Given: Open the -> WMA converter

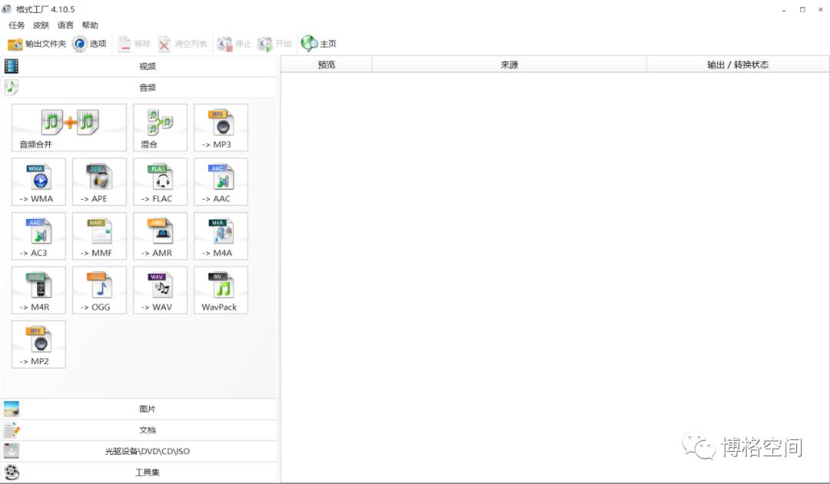Looking at the screenshot, I should click(38, 181).
